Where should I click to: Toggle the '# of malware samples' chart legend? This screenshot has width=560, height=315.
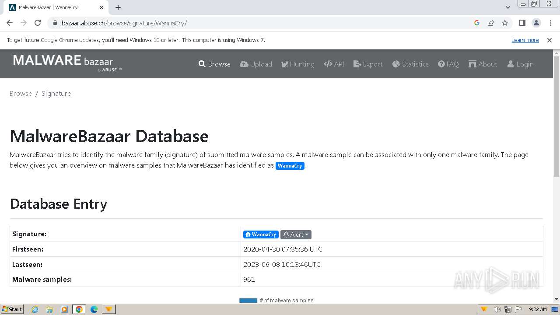click(276, 300)
